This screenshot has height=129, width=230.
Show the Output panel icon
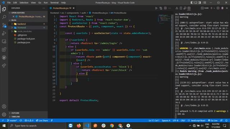(x=181, y=8)
